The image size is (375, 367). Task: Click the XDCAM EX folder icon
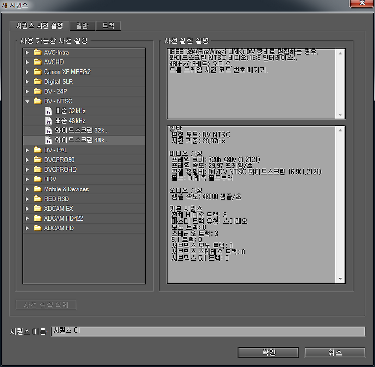37,209
